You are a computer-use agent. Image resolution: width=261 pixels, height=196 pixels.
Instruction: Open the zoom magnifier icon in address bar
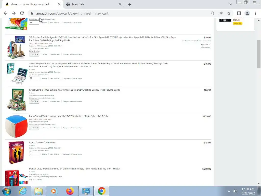pos(212,13)
